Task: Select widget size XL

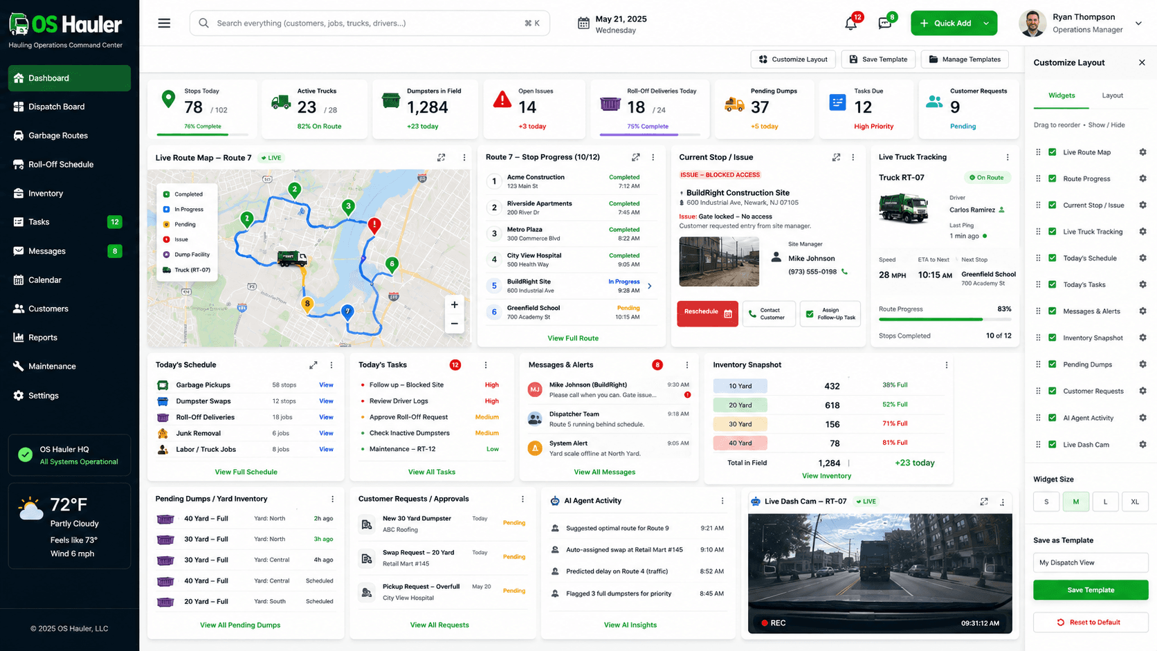Action: [x=1135, y=502]
